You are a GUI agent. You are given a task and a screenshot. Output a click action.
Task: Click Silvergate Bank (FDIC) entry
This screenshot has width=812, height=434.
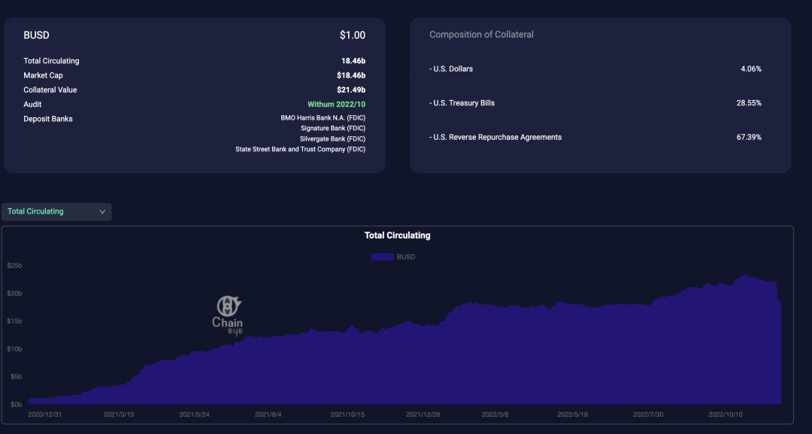coord(332,139)
